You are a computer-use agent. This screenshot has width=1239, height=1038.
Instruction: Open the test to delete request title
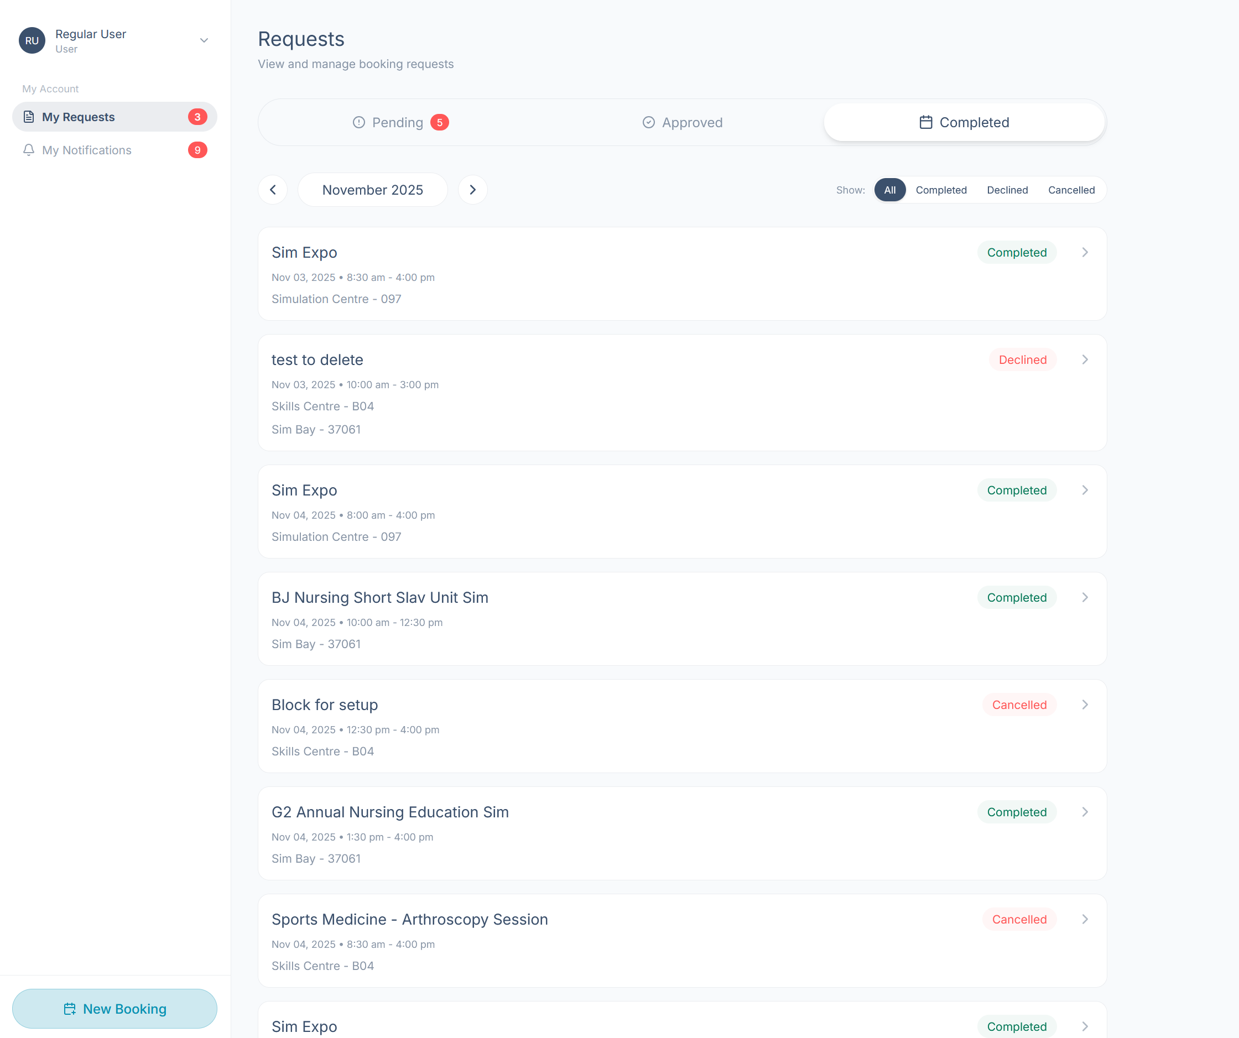pyautogui.click(x=317, y=360)
